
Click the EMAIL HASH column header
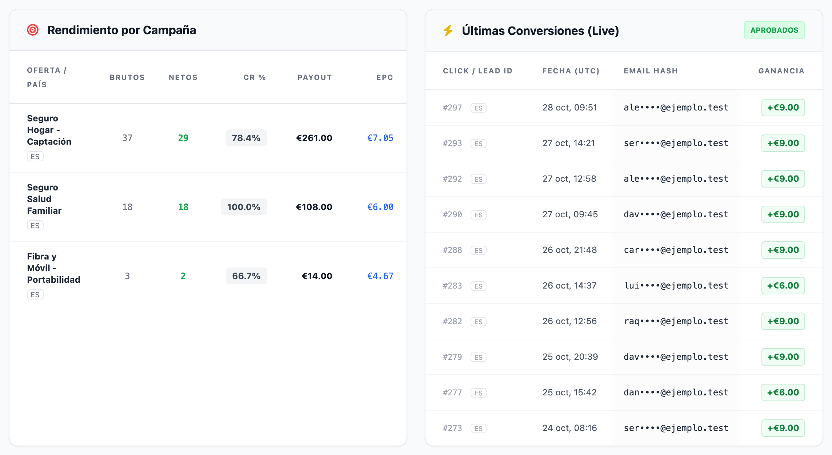click(x=651, y=71)
